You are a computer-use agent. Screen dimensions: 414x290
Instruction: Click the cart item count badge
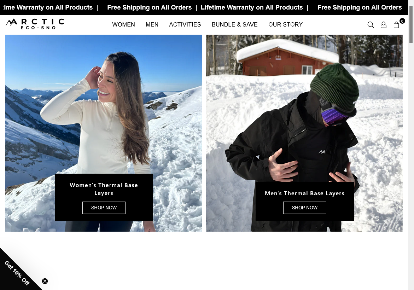[x=402, y=21]
